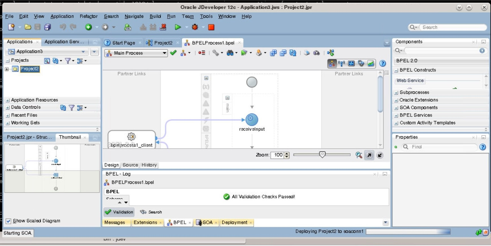Image resolution: width=491 pixels, height=246 pixels.
Task: Click the Expand All icon in BPEL toolbar
Action: [273, 53]
